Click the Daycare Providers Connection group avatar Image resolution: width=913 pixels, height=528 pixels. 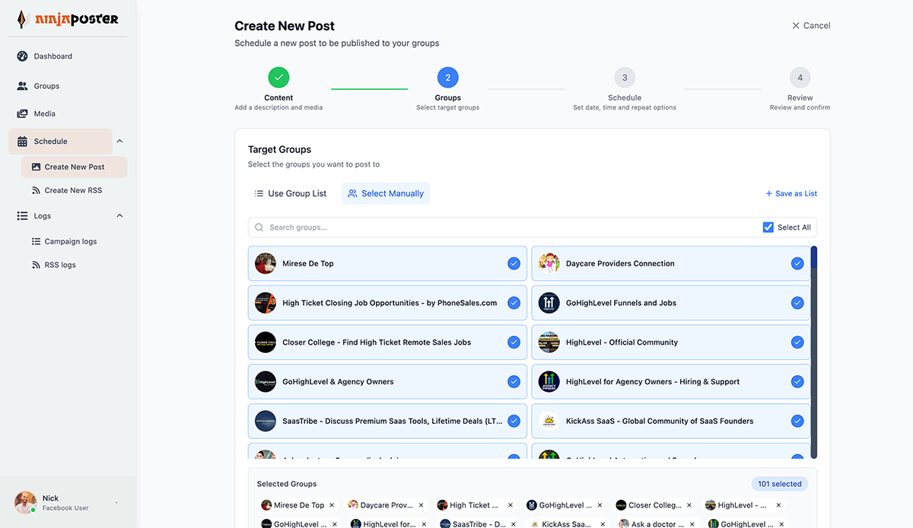pyautogui.click(x=549, y=263)
